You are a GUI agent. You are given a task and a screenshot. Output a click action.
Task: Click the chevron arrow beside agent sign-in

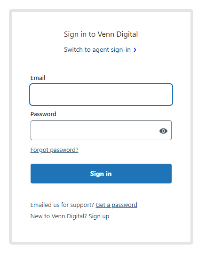coord(135,50)
